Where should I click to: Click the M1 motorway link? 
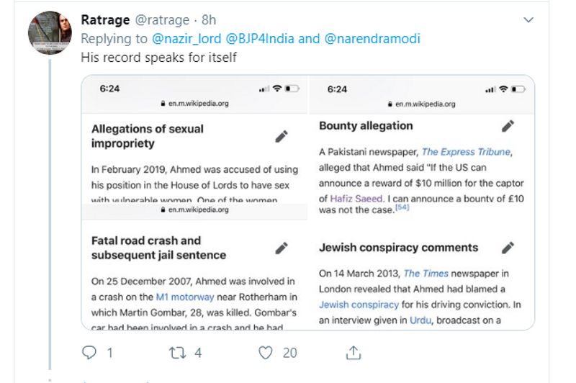pos(184,297)
